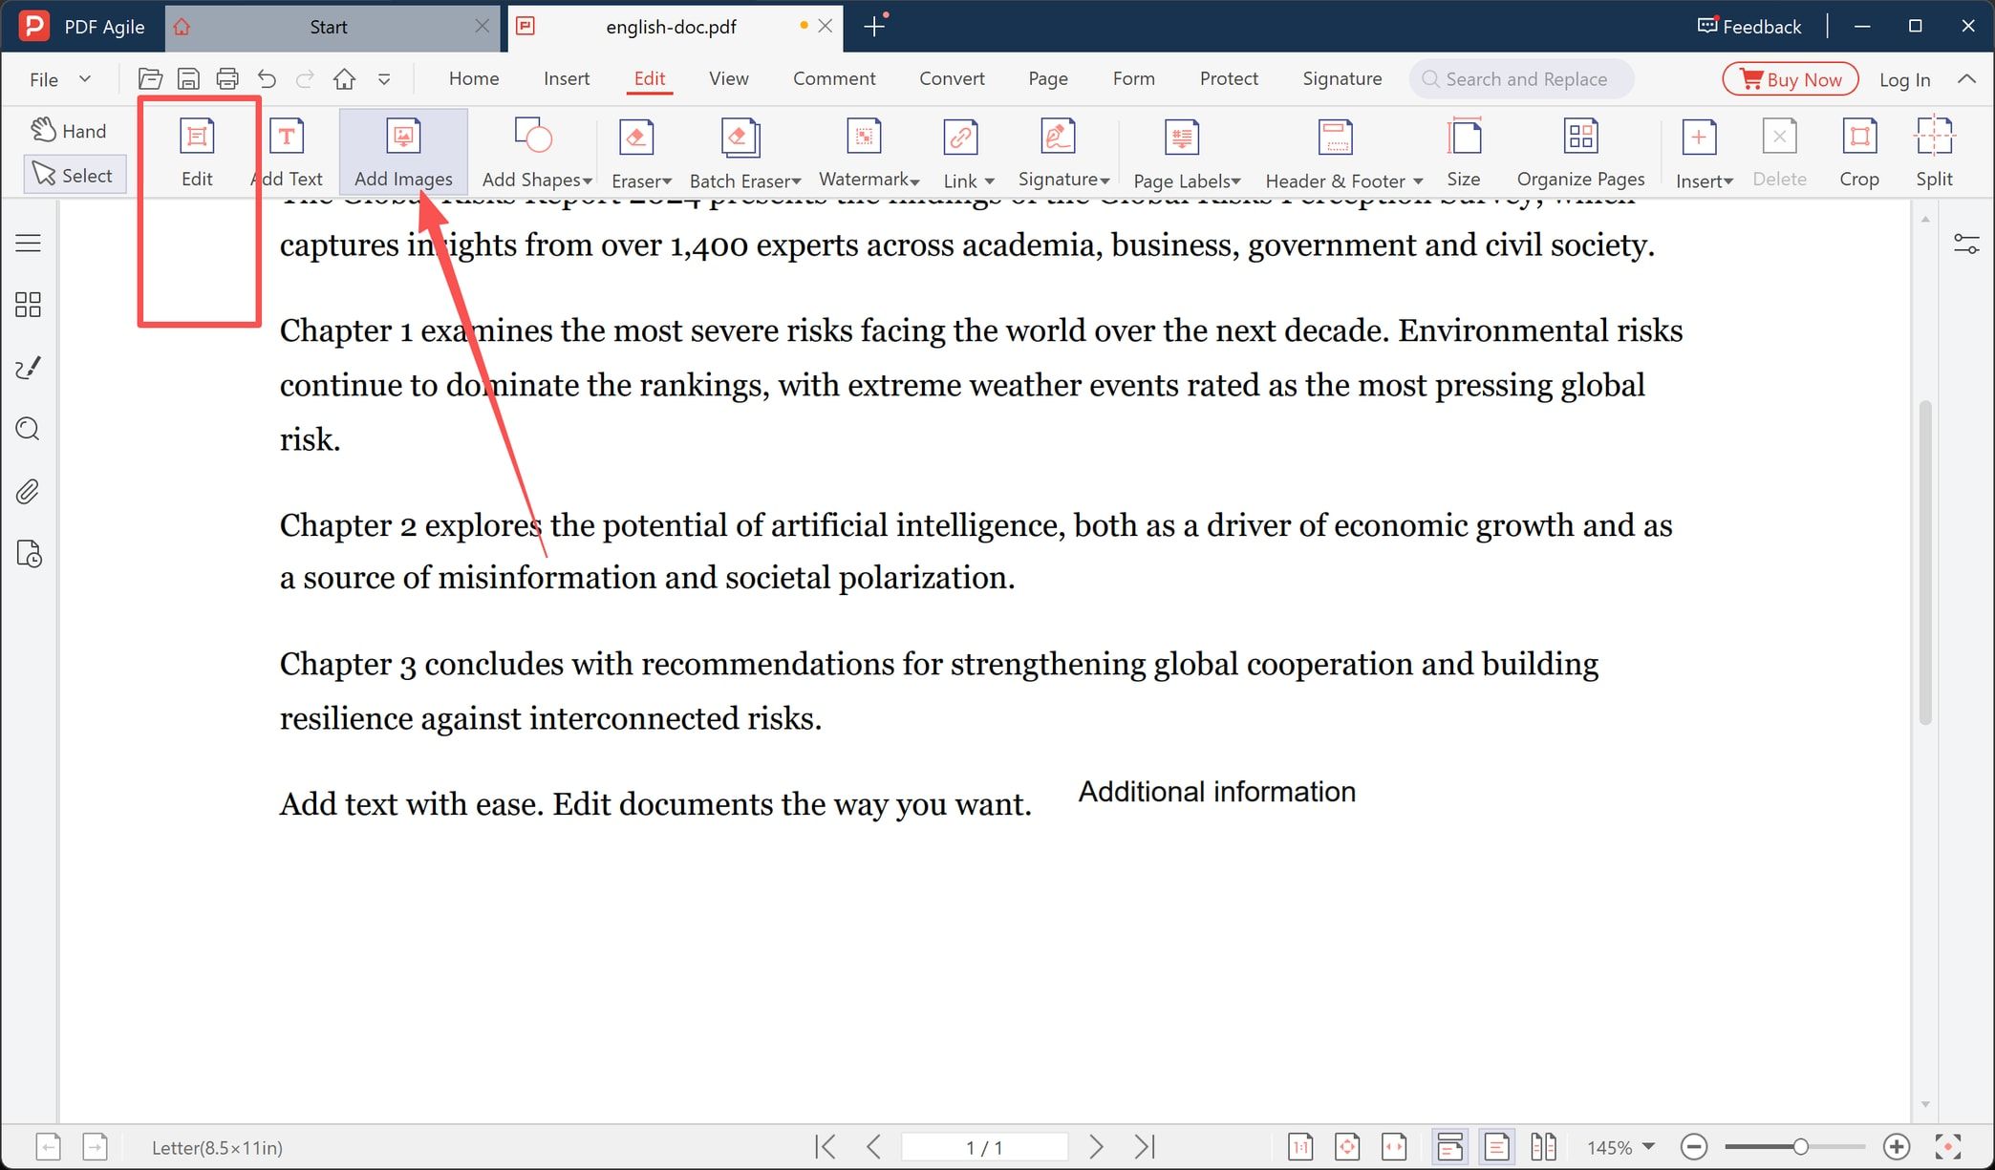Screen dimensions: 1995x1170
Task: Open the Convert tab
Action: pyautogui.click(x=952, y=78)
